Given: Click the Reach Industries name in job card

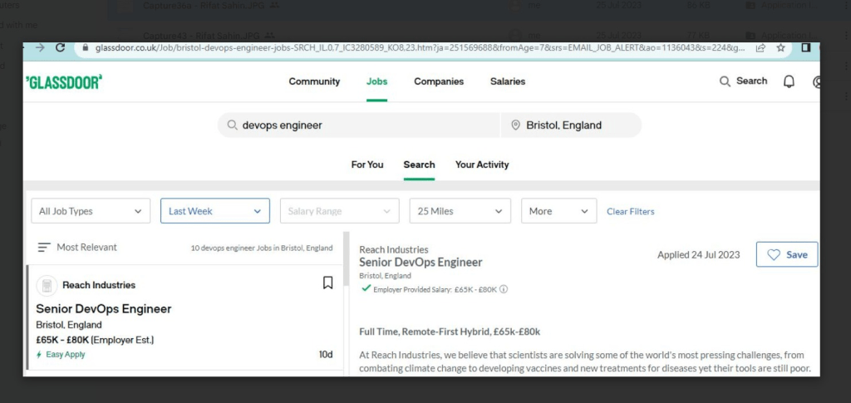Looking at the screenshot, I should pos(99,285).
